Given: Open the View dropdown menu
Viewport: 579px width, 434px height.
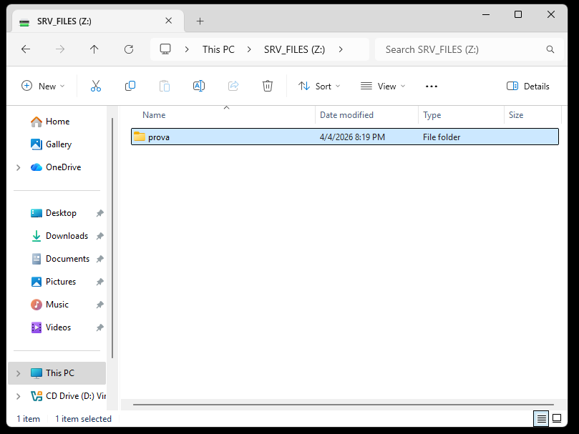Looking at the screenshot, I should (x=383, y=86).
